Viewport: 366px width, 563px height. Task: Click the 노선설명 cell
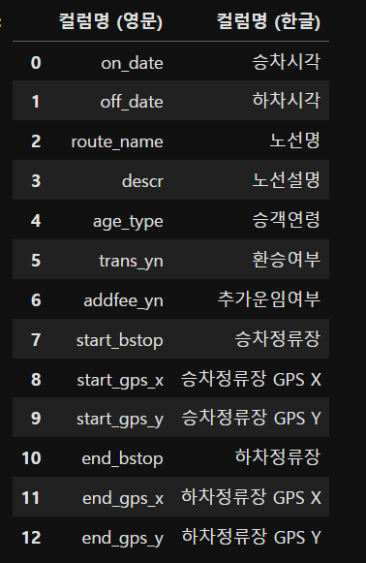click(x=286, y=180)
